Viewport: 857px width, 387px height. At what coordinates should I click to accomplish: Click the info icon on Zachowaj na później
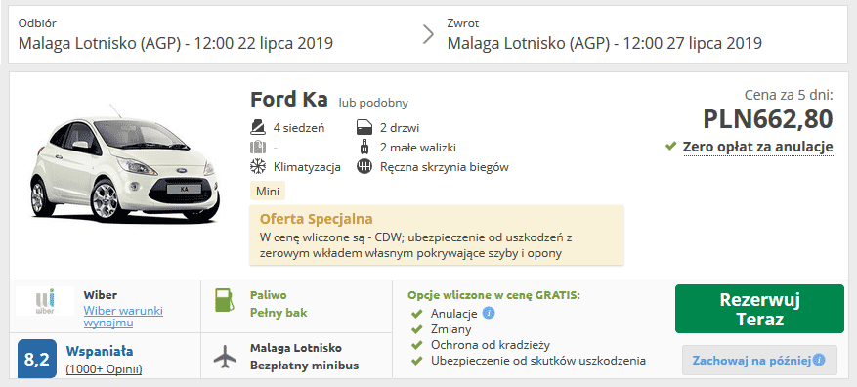pos(818,361)
